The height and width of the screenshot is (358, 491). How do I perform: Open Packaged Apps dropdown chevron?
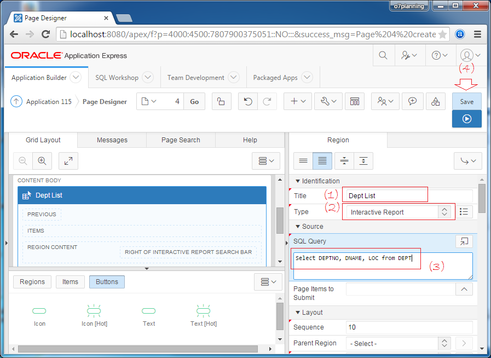[307, 77]
